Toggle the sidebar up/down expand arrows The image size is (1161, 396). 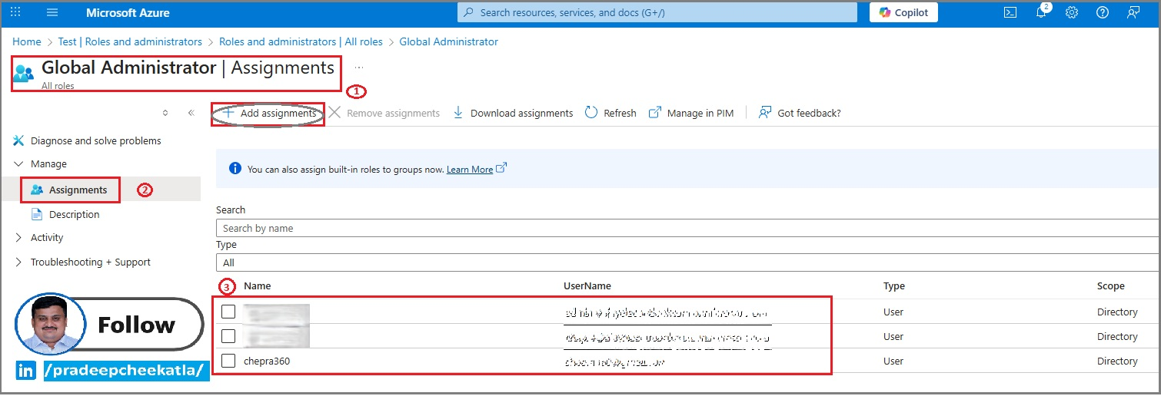165,113
